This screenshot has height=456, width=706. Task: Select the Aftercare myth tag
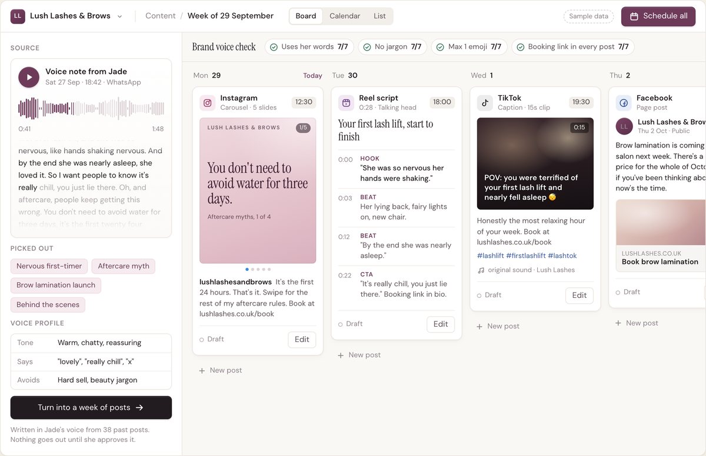pyautogui.click(x=124, y=266)
